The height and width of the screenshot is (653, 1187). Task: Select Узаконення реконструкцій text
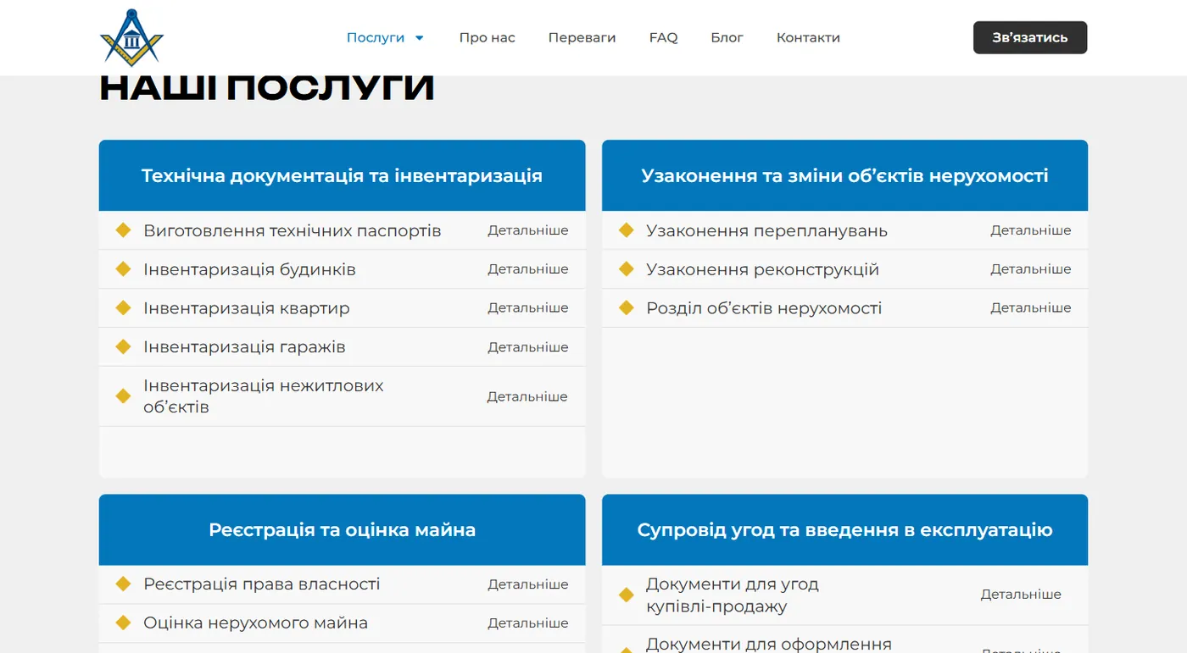point(762,269)
